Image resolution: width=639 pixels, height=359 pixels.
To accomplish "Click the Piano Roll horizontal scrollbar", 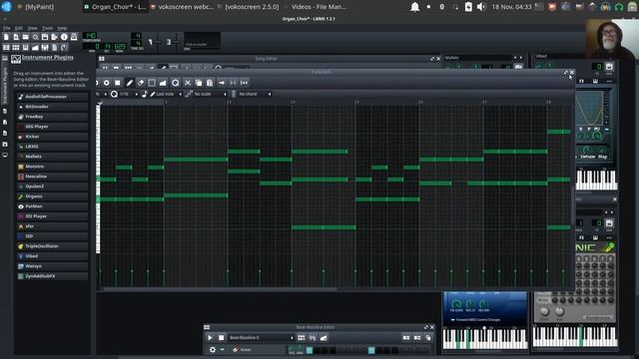I will tap(220, 289).
